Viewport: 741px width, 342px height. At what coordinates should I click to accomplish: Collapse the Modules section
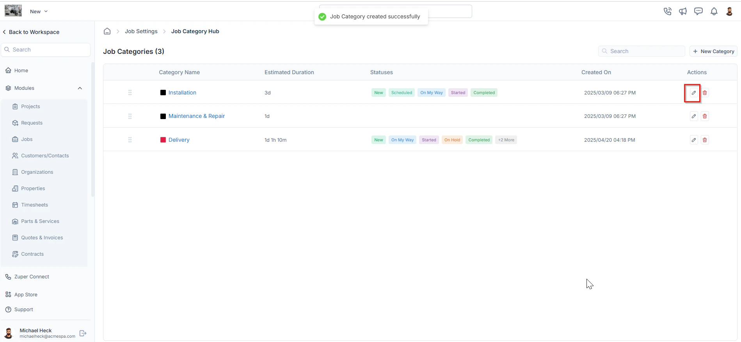[x=80, y=88]
